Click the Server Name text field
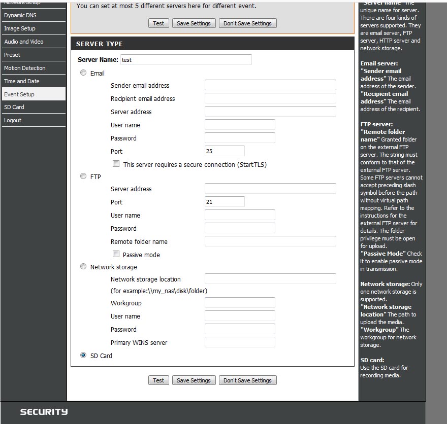 click(x=185, y=60)
